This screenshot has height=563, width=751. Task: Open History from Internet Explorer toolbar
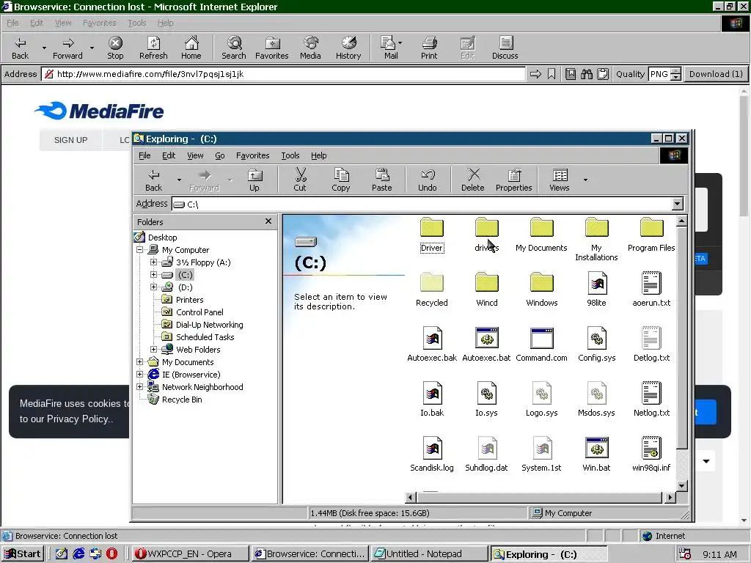tap(348, 48)
